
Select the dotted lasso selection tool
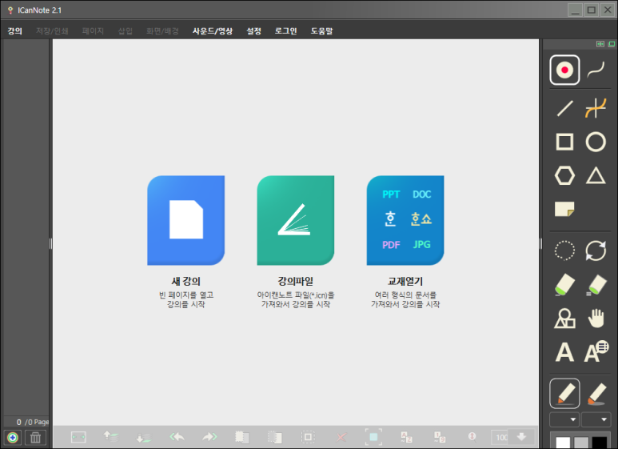(x=564, y=251)
